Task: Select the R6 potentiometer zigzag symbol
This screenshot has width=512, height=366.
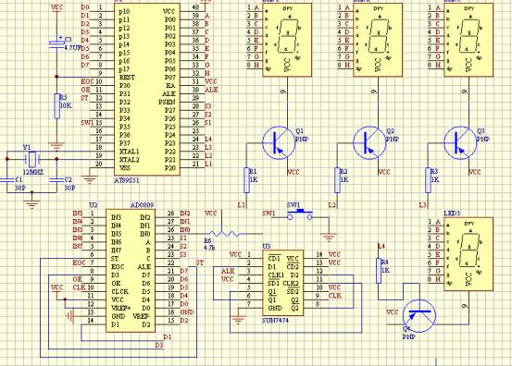Action: (x=223, y=233)
